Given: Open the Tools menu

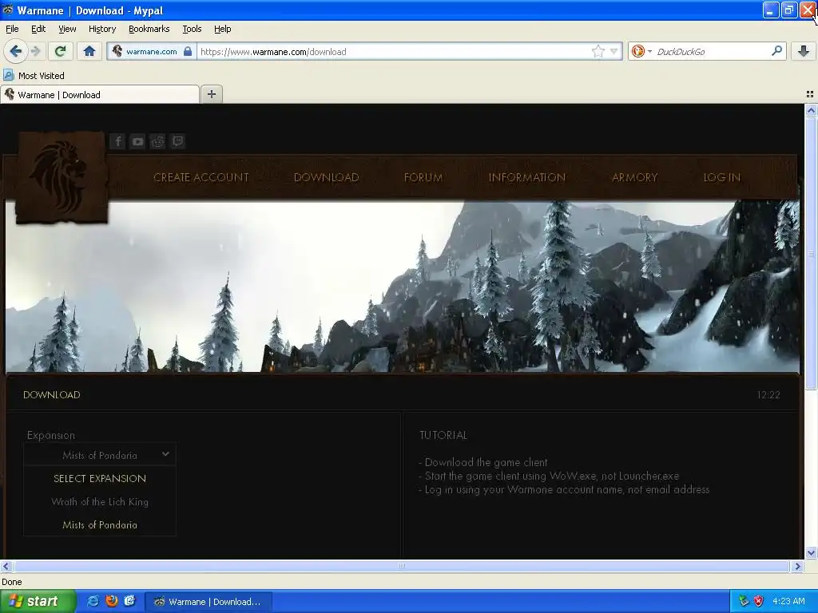Looking at the screenshot, I should tap(192, 29).
